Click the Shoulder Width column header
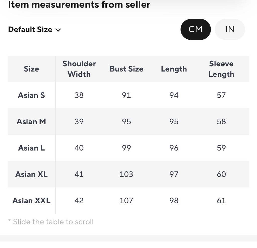Image resolution: width=257 pixels, height=248 pixels. [79, 69]
